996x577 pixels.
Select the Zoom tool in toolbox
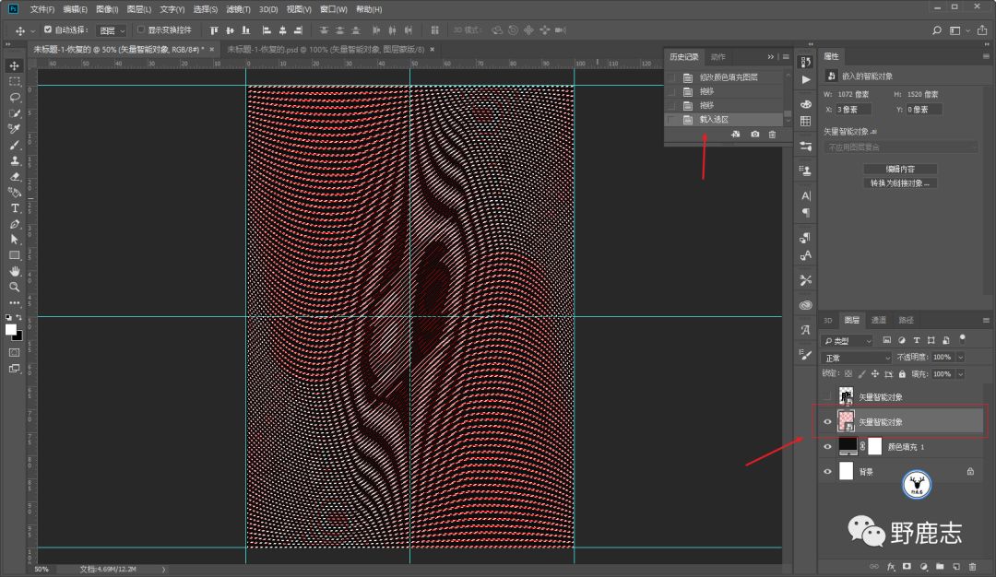[x=15, y=287]
